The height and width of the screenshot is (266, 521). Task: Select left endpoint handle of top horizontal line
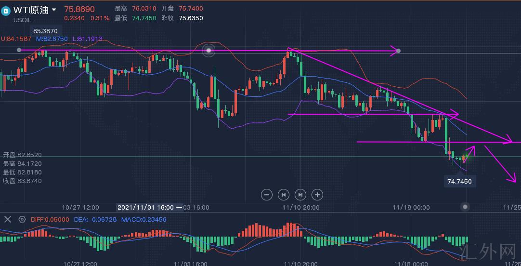(x=19, y=50)
